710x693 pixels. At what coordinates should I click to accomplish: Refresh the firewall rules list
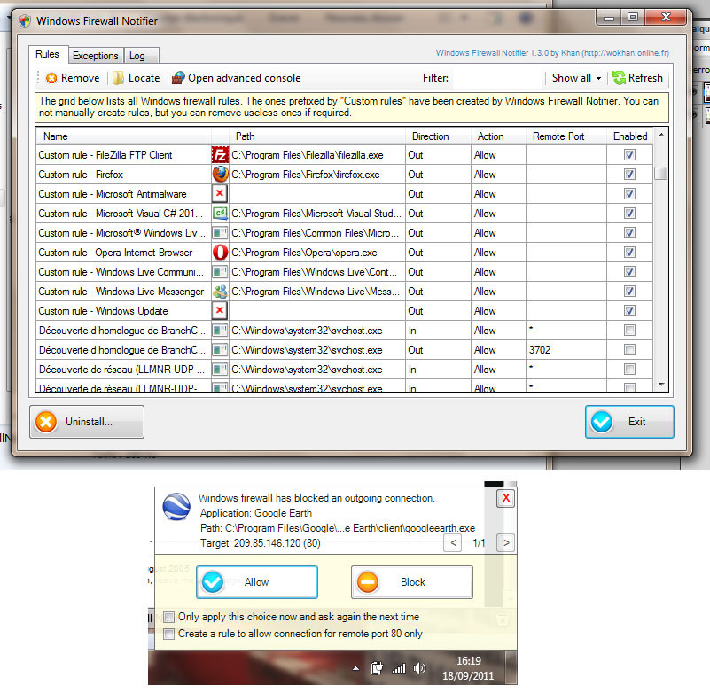tap(637, 78)
